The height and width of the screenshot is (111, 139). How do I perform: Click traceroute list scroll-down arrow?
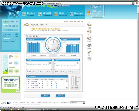pos(67,87)
